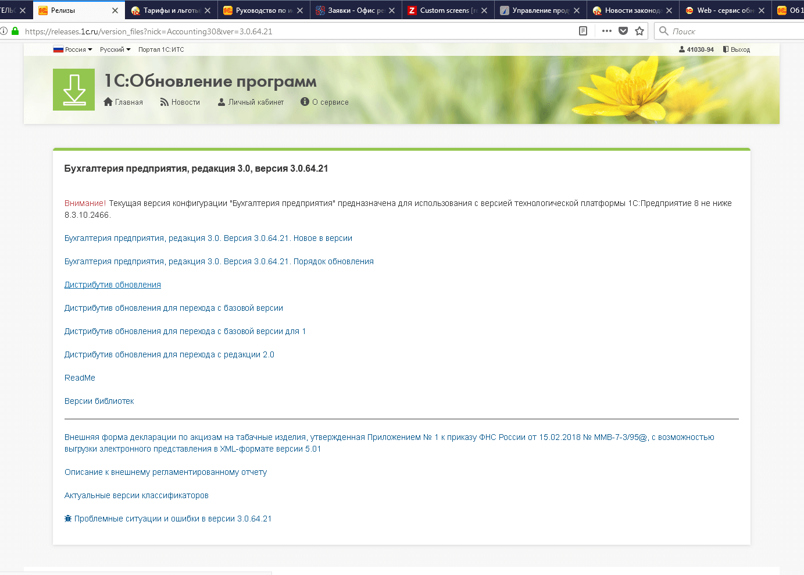This screenshot has width=804, height=575.
Task: Close the Заявки - Офис tab
Action: tap(392, 10)
